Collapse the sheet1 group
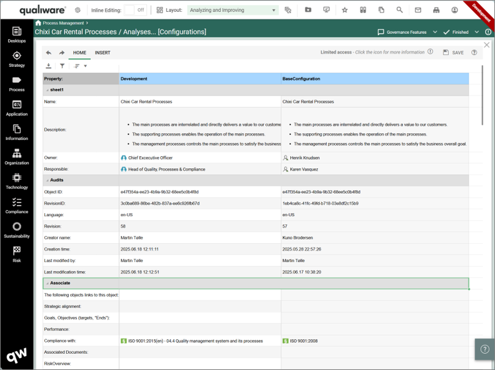The height and width of the screenshot is (370, 495). tap(48, 90)
